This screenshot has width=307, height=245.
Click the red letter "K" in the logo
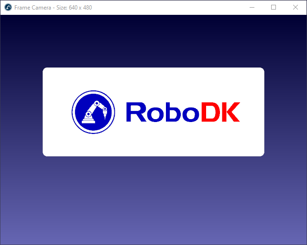[x=230, y=112]
